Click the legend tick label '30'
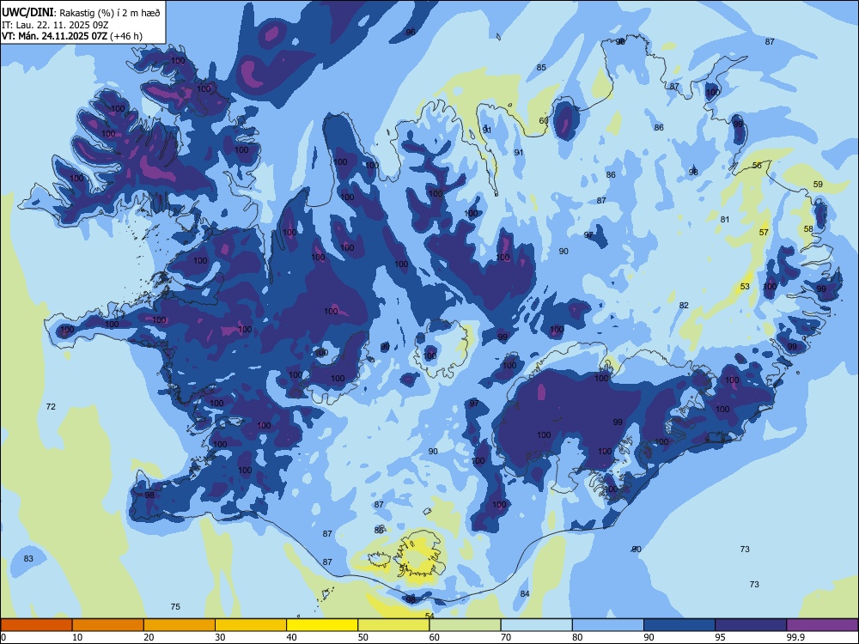Image resolution: width=859 pixels, height=644 pixels. pos(220,637)
